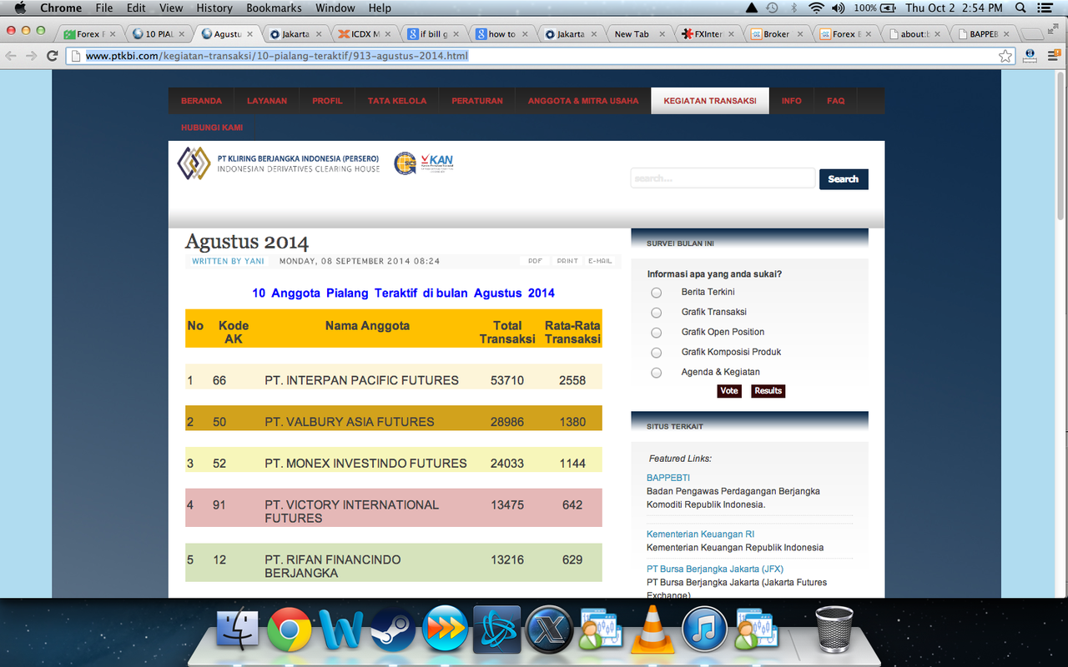This screenshot has height=667, width=1068.
Task: Switch to the FXInter browser tab
Action: (x=706, y=34)
